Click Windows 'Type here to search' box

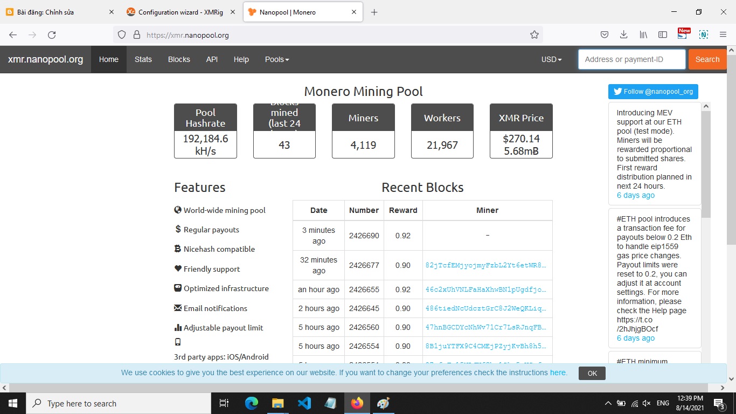pyautogui.click(x=119, y=403)
